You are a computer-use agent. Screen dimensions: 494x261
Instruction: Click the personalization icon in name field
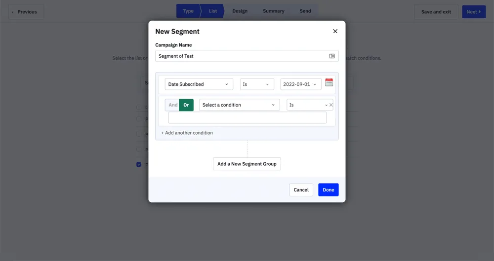point(332,56)
